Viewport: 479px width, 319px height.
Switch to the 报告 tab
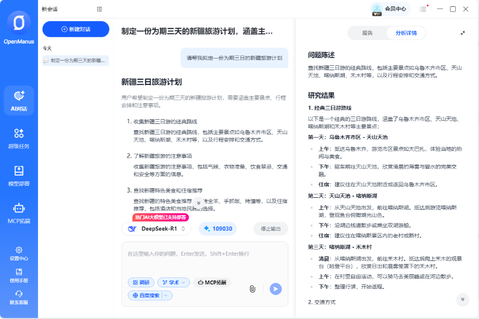368,33
